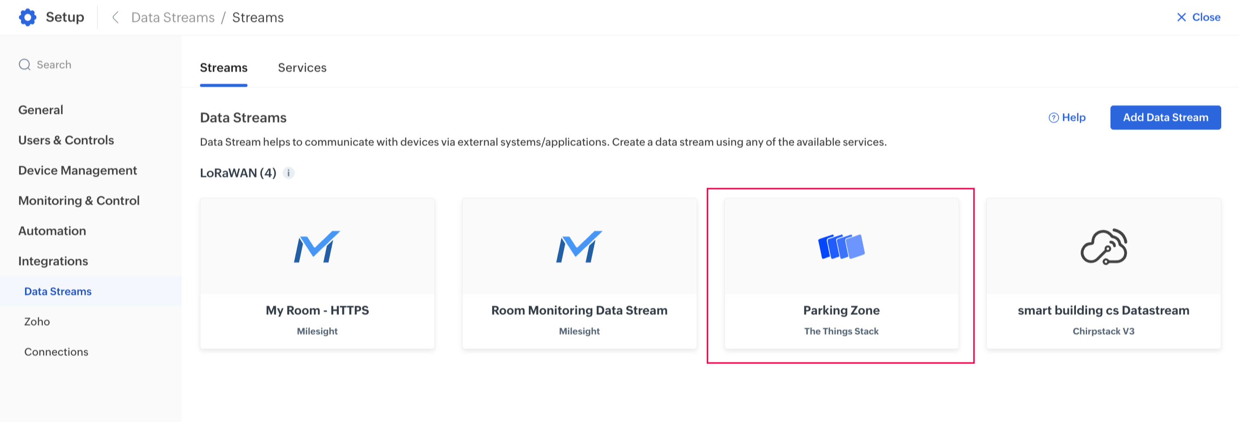1239x422 pixels.
Task: Click the Milesight logo on Room Monitoring card
Action: coord(579,247)
